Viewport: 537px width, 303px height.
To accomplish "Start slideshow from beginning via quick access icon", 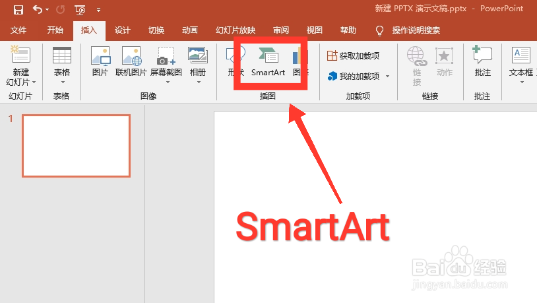I will click(80, 10).
